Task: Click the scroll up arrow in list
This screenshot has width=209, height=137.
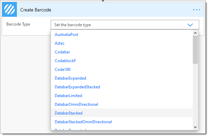Action: coord(195,33)
